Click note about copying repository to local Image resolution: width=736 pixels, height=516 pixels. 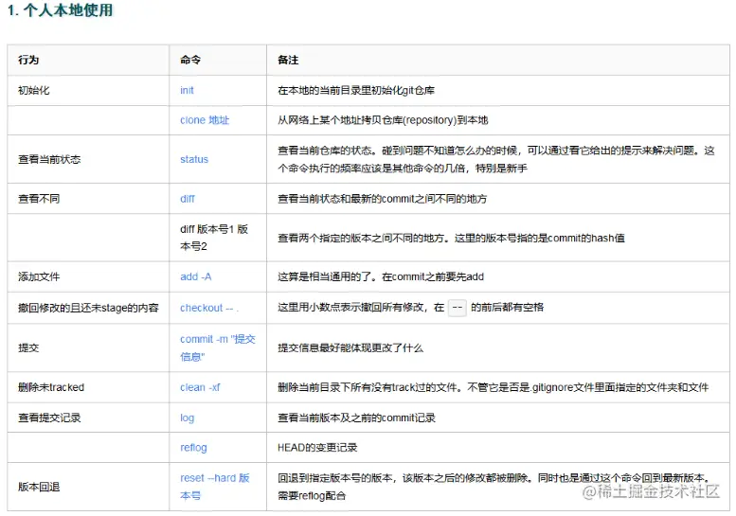click(x=383, y=120)
